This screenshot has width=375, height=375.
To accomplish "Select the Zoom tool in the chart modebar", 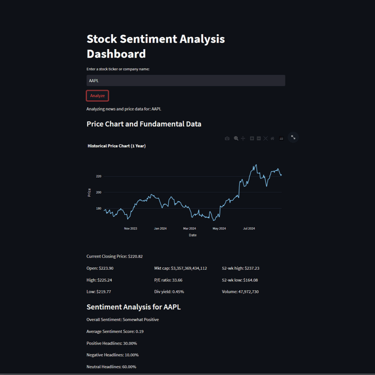I will point(236,138).
